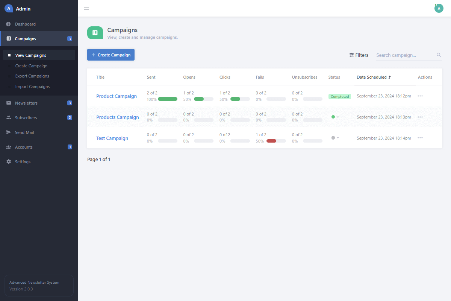Click the user avatar in top right

[x=439, y=8]
